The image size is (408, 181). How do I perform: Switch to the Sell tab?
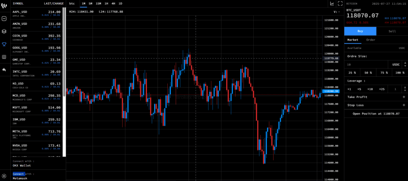pos(392,31)
